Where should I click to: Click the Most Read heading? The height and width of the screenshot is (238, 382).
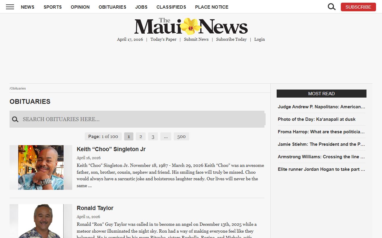(x=321, y=93)
